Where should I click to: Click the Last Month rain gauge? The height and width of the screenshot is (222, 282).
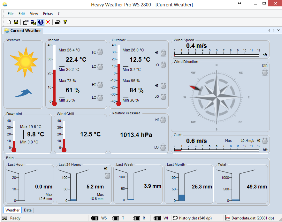181,185
